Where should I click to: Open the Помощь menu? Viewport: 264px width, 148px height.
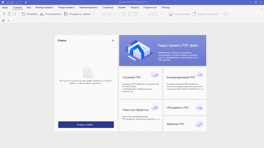click(x=166, y=7)
